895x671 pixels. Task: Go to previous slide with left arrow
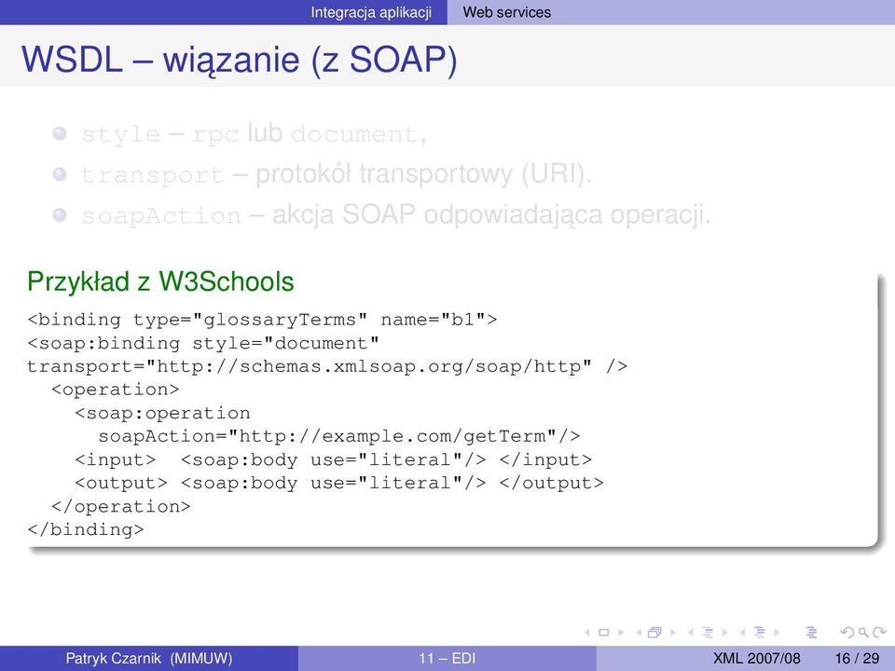586,632
